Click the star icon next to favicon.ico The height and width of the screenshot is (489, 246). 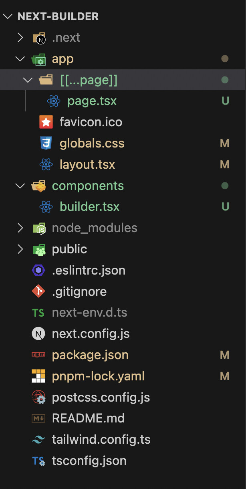point(46,122)
